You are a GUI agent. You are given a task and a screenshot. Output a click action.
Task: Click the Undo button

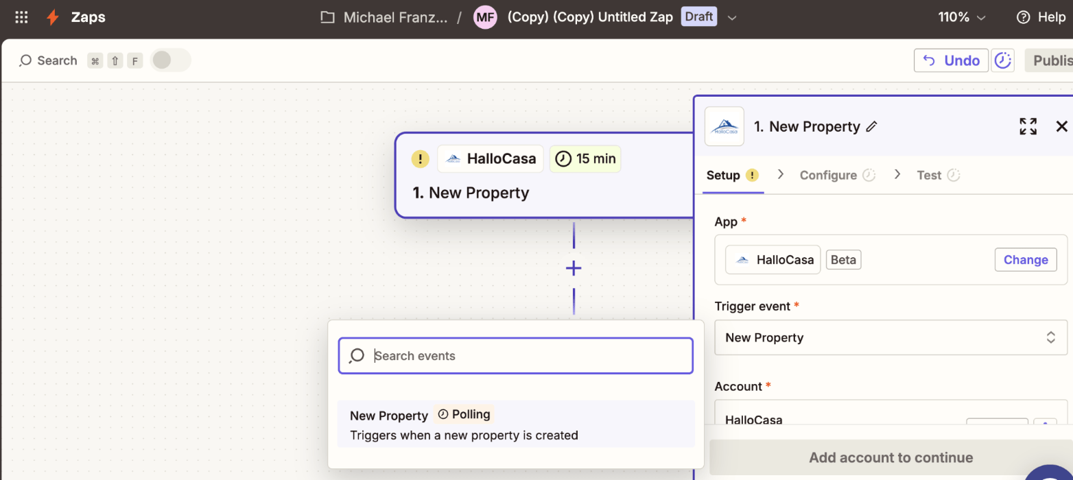[x=951, y=60]
